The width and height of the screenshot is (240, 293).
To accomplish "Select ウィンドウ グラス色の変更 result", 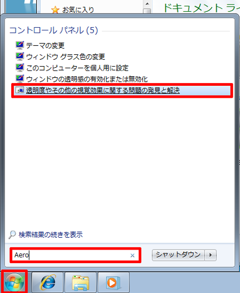I will point(66,56).
